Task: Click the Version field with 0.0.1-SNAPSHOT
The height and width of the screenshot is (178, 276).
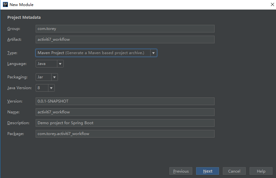Action: [x=125, y=101]
